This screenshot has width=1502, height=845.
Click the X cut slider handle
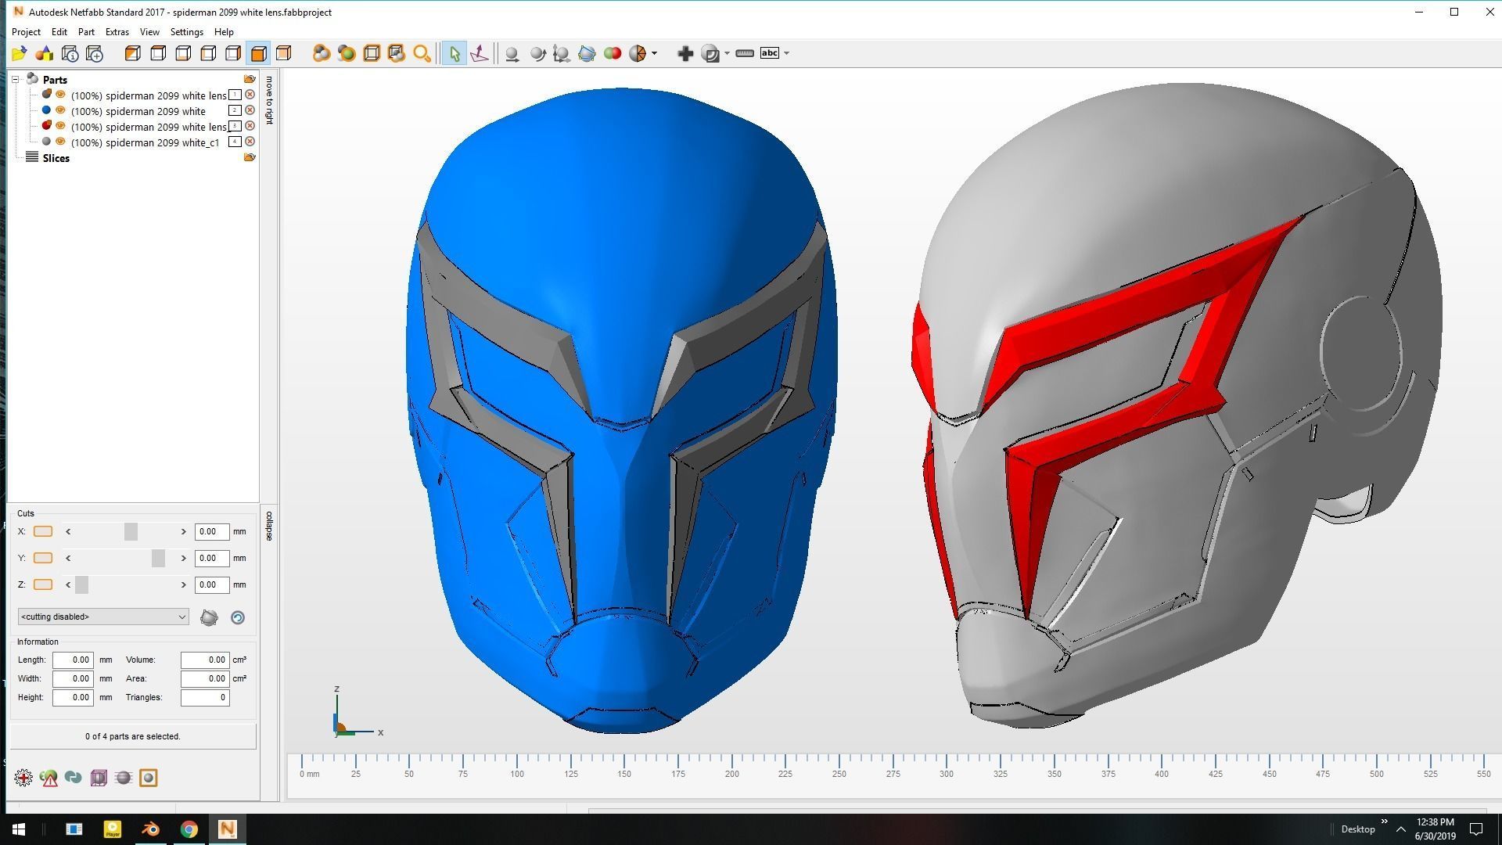131,531
